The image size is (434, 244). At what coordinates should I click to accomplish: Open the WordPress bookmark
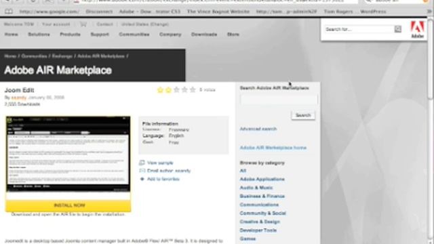[373, 12]
